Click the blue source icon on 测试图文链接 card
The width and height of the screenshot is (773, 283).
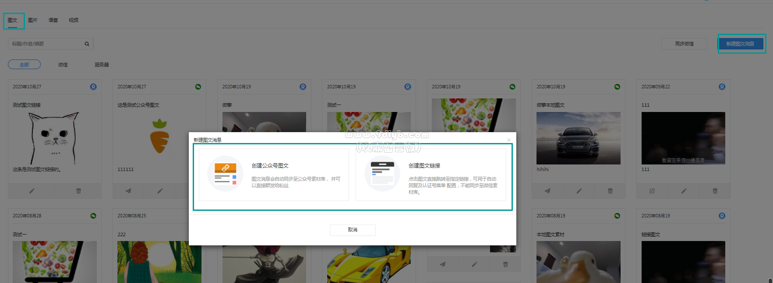point(93,87)
